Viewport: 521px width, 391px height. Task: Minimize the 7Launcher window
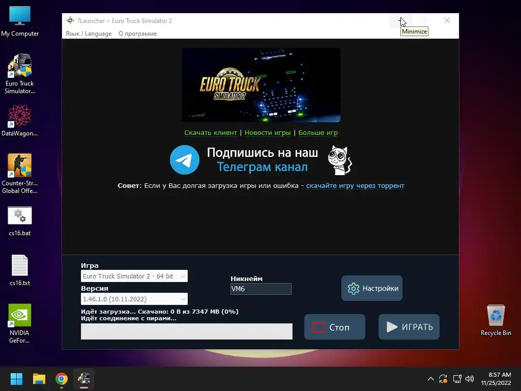click(401, 20)
